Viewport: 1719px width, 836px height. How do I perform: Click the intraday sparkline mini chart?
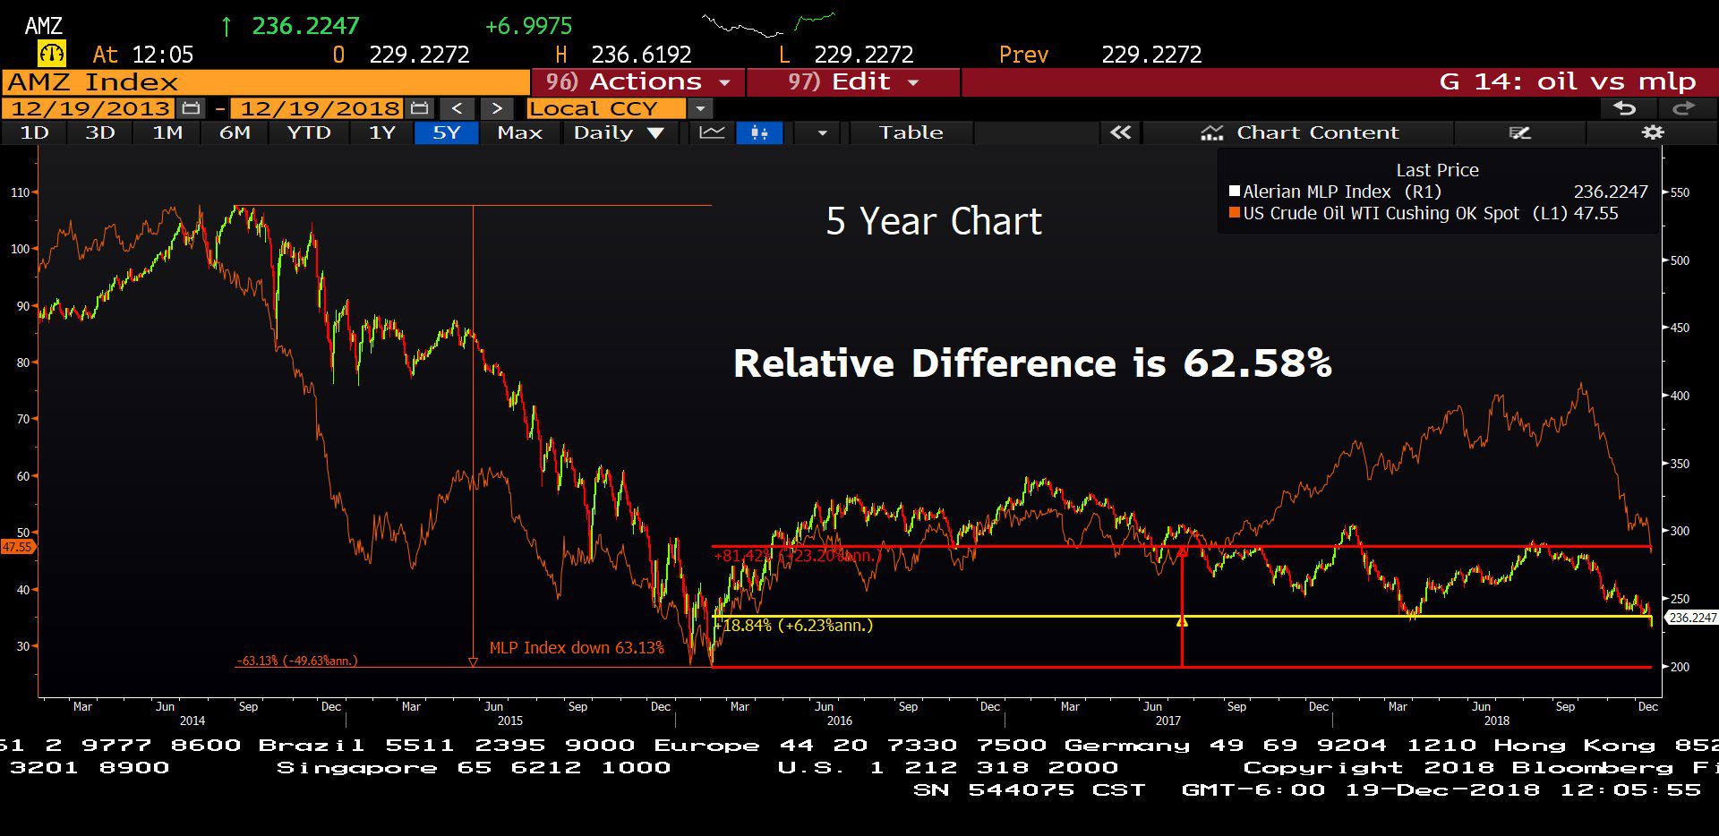click(x=769, y=24)
